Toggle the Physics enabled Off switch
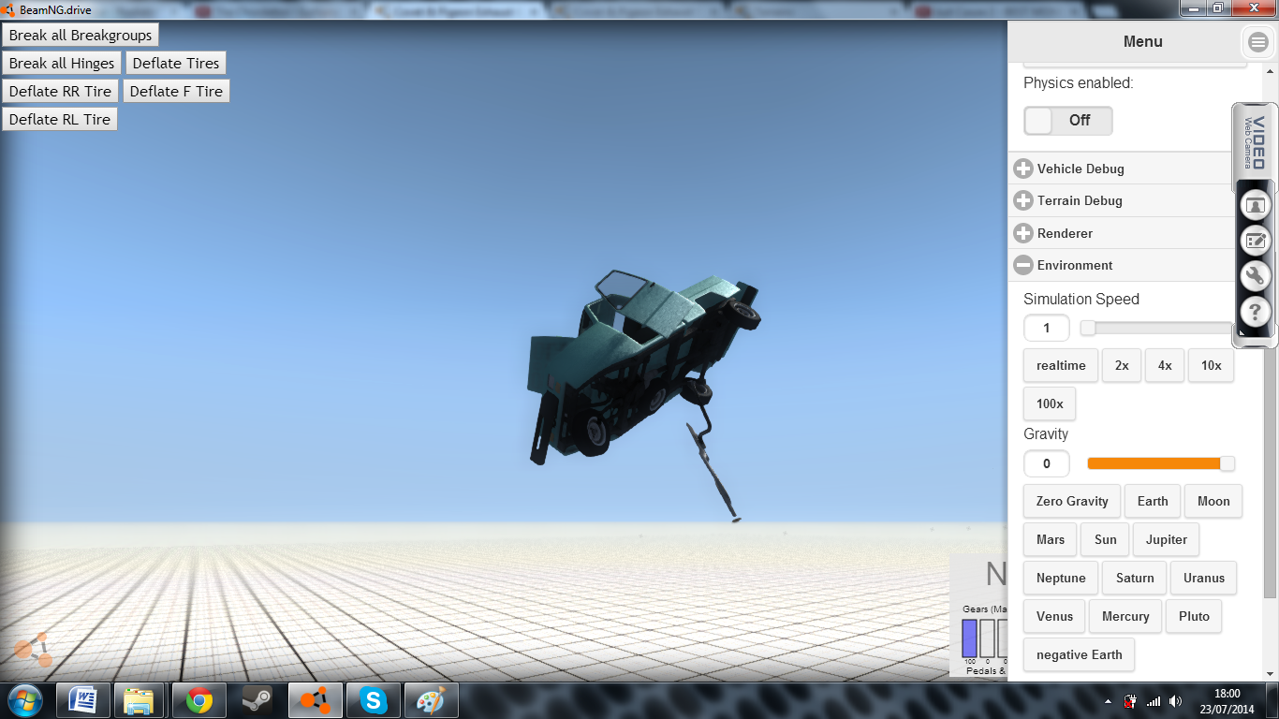This screenshot has width=1279, height=719. pyautogui.click(x=1068, y=120)
